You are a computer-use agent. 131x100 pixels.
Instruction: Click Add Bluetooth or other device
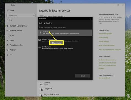(x=54, y=16)
